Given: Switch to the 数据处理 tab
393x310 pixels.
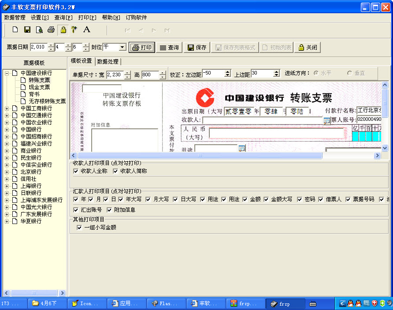Looking at the screenshot, I should click(108, 61).
